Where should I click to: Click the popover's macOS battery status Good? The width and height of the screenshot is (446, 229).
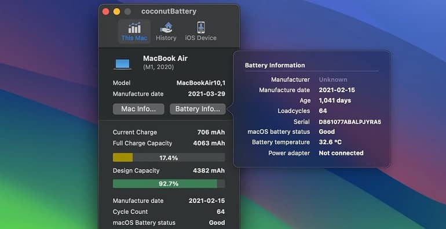point(327,132)
